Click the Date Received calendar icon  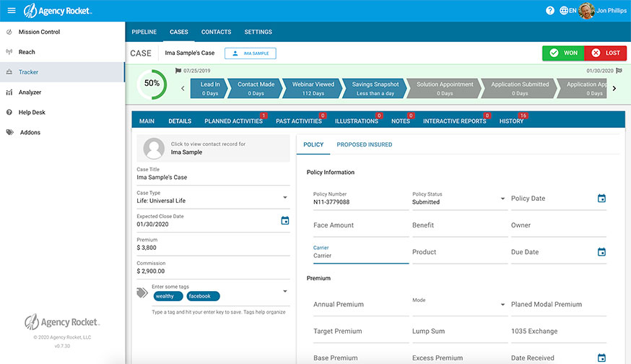pos(601,357)
